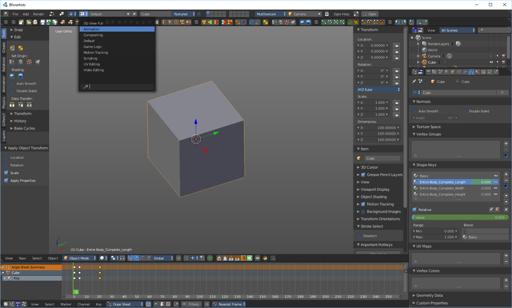Select the Material properties tab icon
The width and height of the screenshot is (512, 308).
(x=477, y=72)
